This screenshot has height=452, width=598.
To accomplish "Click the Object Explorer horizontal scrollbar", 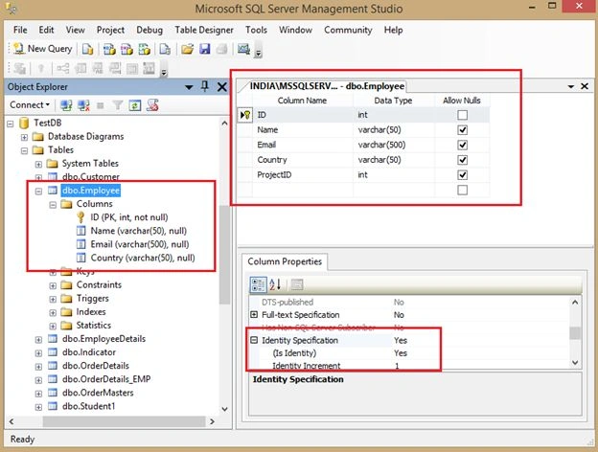I will 111,421.
